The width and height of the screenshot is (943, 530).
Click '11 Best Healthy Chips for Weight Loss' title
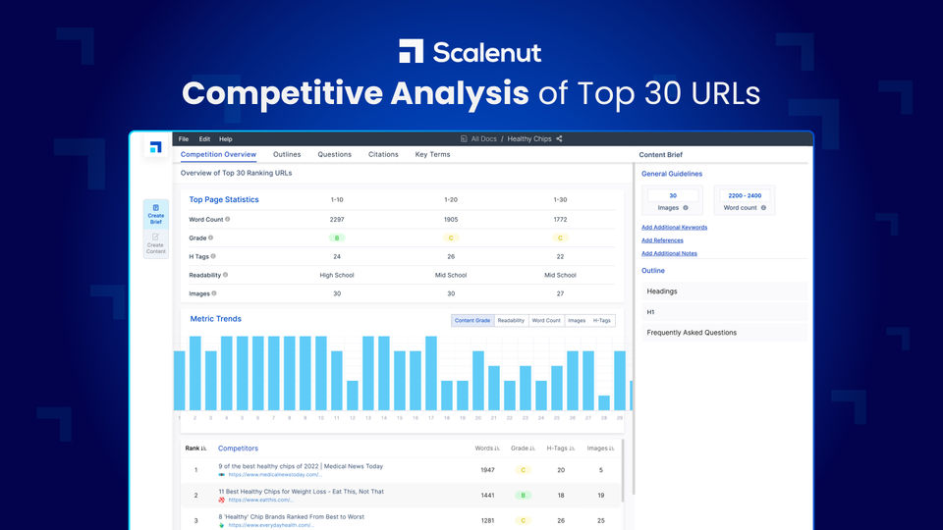pyautogui.click(x=301, y=492)
